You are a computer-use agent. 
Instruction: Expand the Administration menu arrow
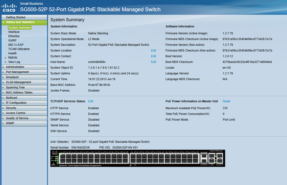tap(3, 67)
